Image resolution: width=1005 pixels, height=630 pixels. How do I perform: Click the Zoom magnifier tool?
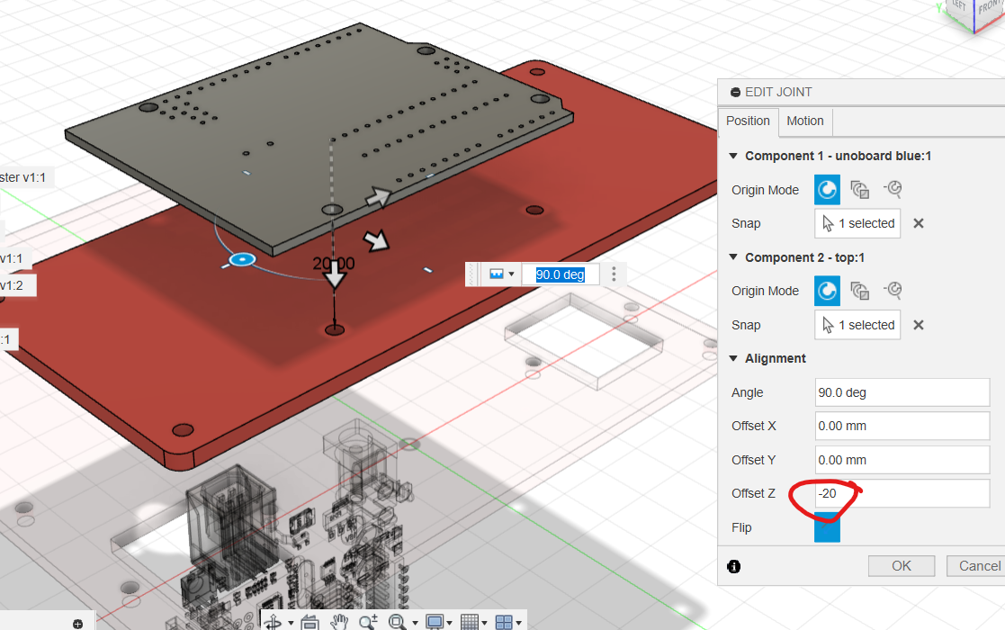click(367, 622)
